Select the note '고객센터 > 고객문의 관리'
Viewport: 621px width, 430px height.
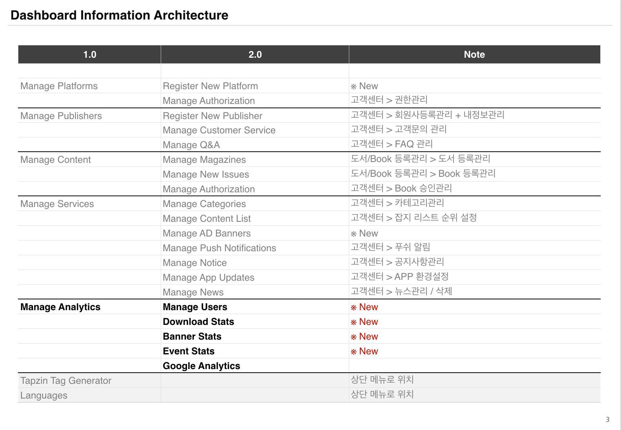coord(399,129)
